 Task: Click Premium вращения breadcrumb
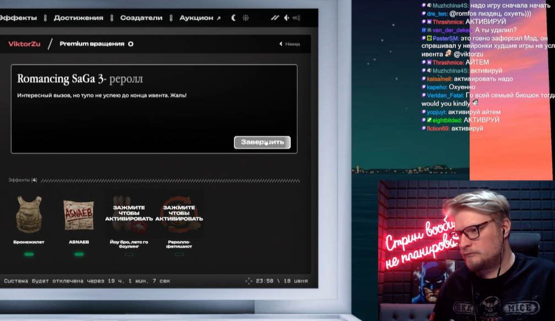tap(92, 44)
